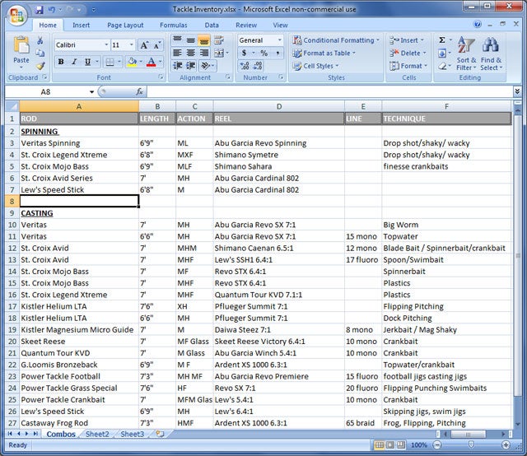Click the Insert Function fx icon
This screenshot has width=527, height=456.
139,91
